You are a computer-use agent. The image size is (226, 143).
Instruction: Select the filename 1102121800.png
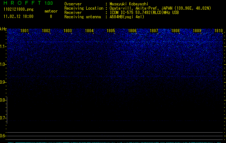click(19, 10)
